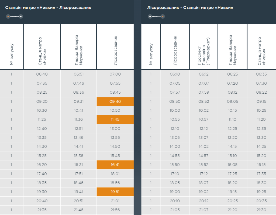This screenshot has width=276, height=215.
Task: Select the highlighted 09:40 arrival cell
Action: [x=115, y=101]
